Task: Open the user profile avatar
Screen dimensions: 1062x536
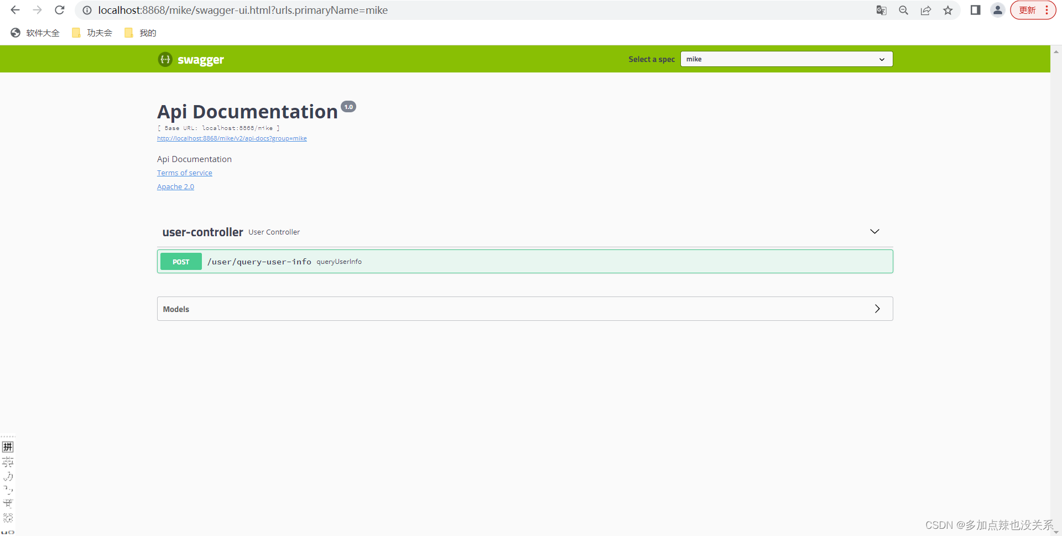Action: coord(998,10)
